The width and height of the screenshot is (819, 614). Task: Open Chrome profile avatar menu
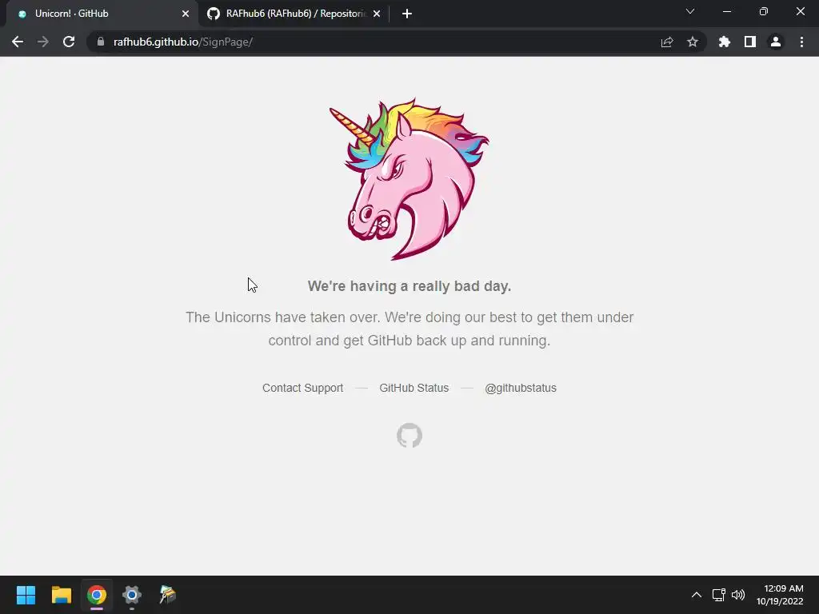coord(776,42)
